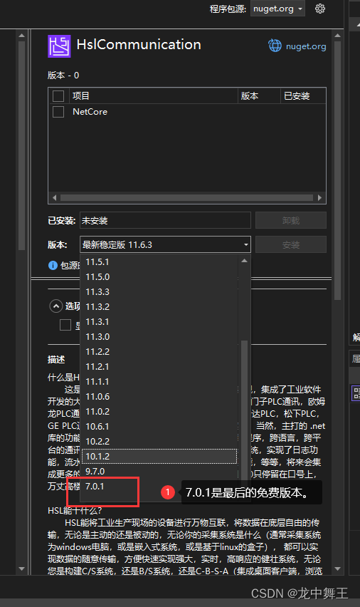Click details panel scroll up arrow
Image resolution: width=360 pixels, height=607 pixels.
point(337,36)
